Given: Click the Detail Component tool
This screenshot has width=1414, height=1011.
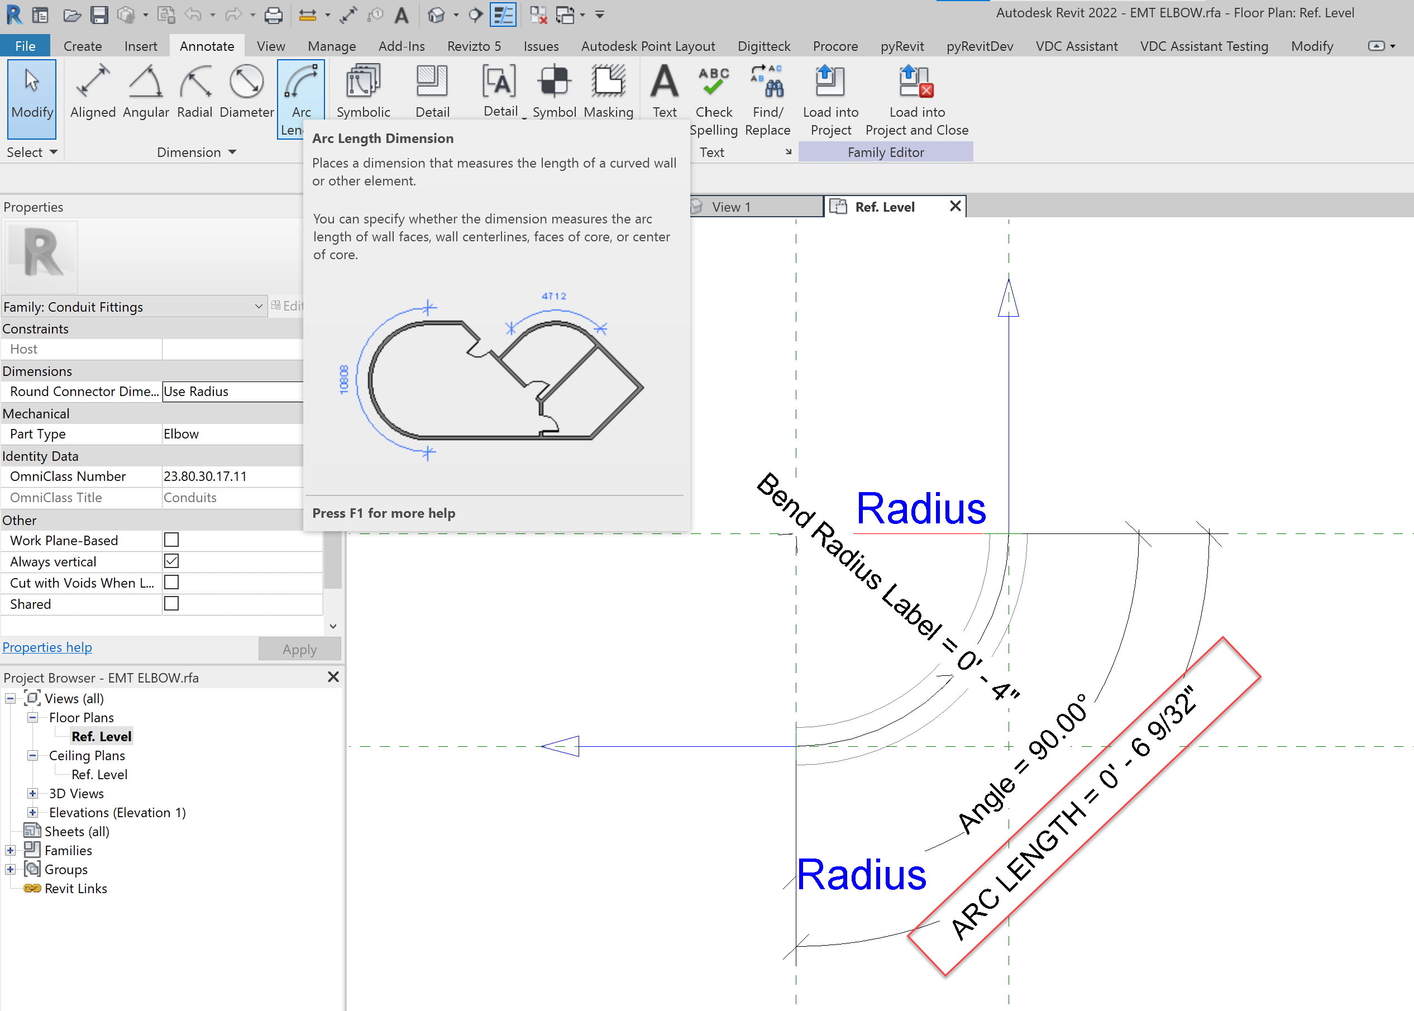Looking at the screenshot, I should point(433,92).
